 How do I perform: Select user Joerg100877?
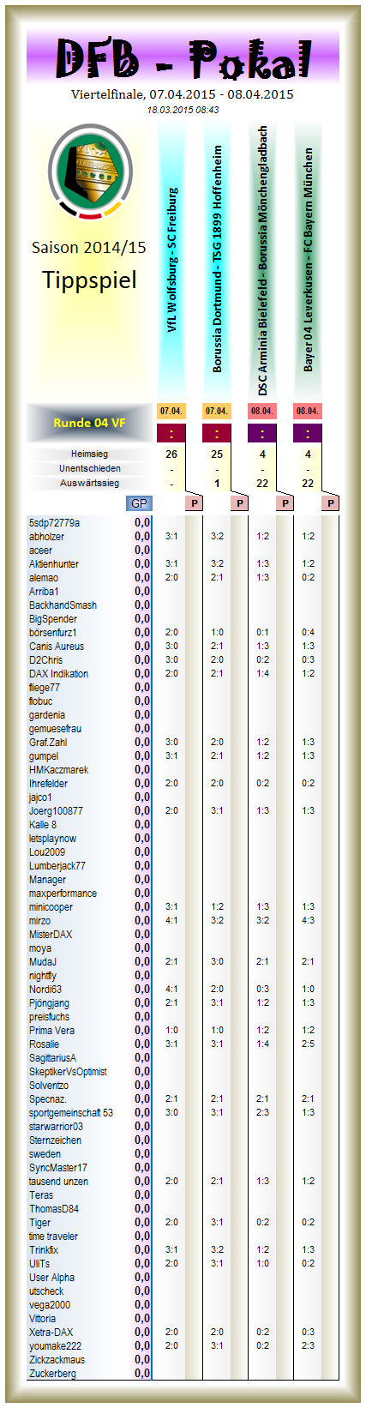(56, 810)
